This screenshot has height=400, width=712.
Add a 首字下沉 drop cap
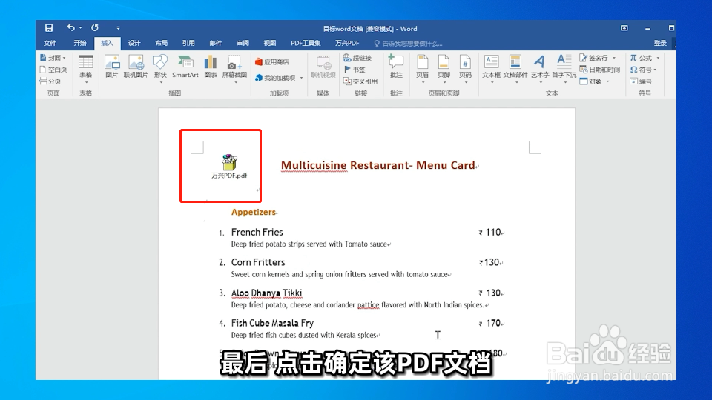click(564, 68)
